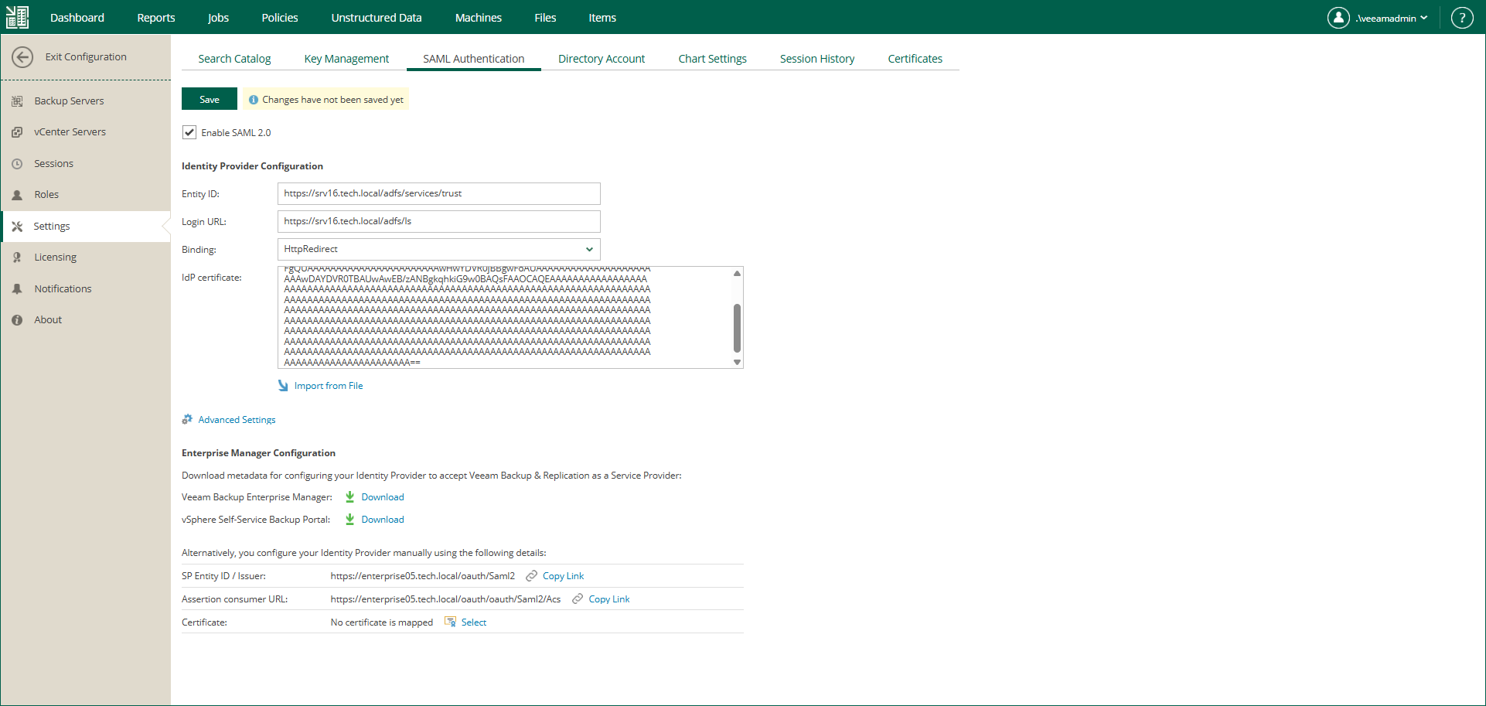Open the Unstructured Data menu
The width and height of the screenshot is (1486, 706).
377,17
